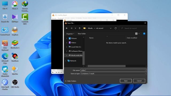Click VLC previous track button

[x=56, y=72]
